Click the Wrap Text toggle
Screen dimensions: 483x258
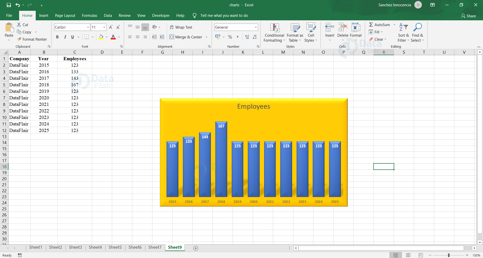[x=181, y=27]
